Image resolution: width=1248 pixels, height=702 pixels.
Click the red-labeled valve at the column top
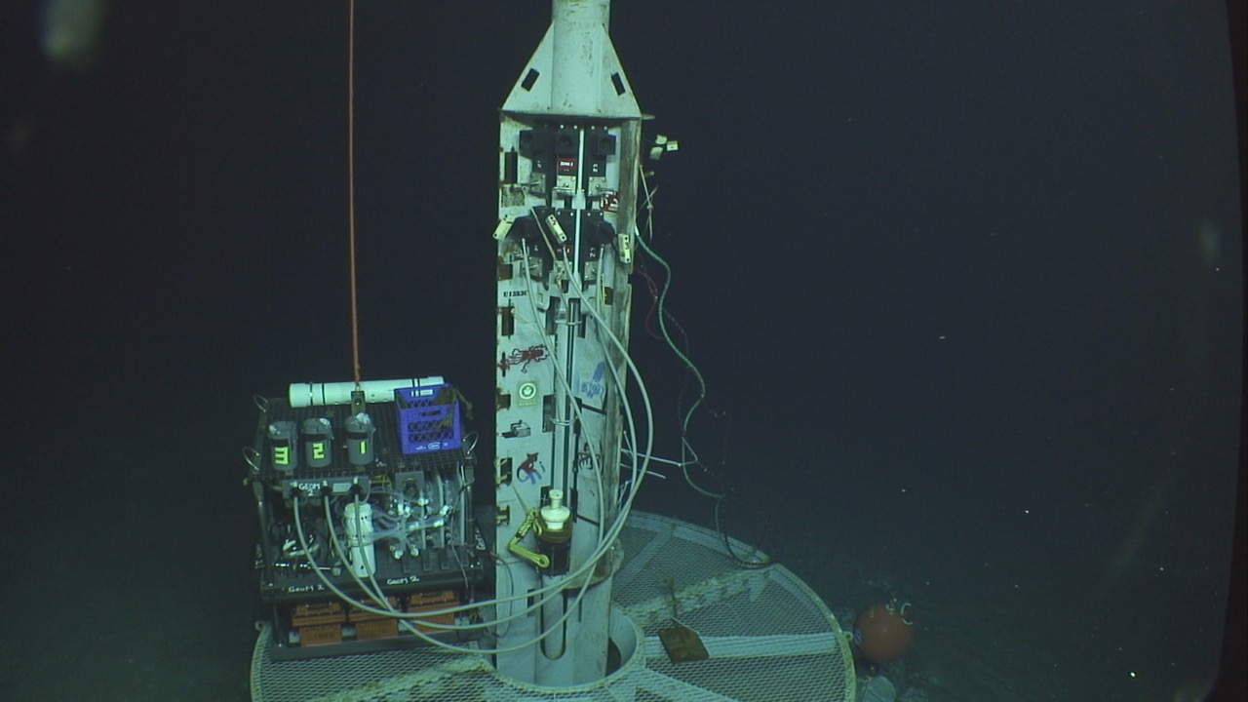566,164
